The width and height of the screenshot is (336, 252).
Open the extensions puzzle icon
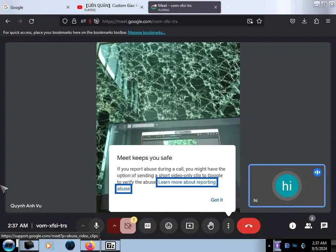click(x=316, y=21)
